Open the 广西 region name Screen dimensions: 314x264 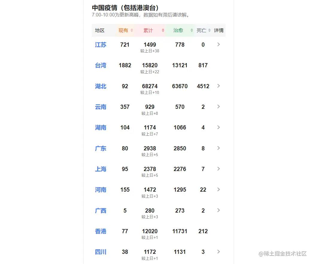(101, 210)
